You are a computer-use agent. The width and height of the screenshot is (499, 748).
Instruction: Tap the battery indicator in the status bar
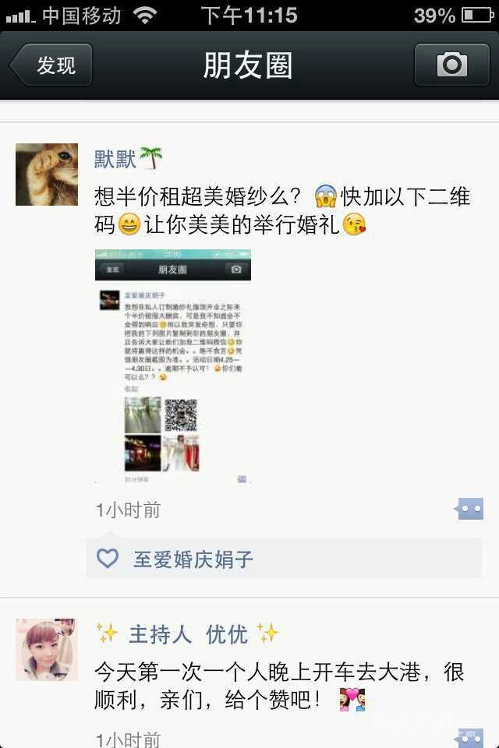(x=478, y=16)
